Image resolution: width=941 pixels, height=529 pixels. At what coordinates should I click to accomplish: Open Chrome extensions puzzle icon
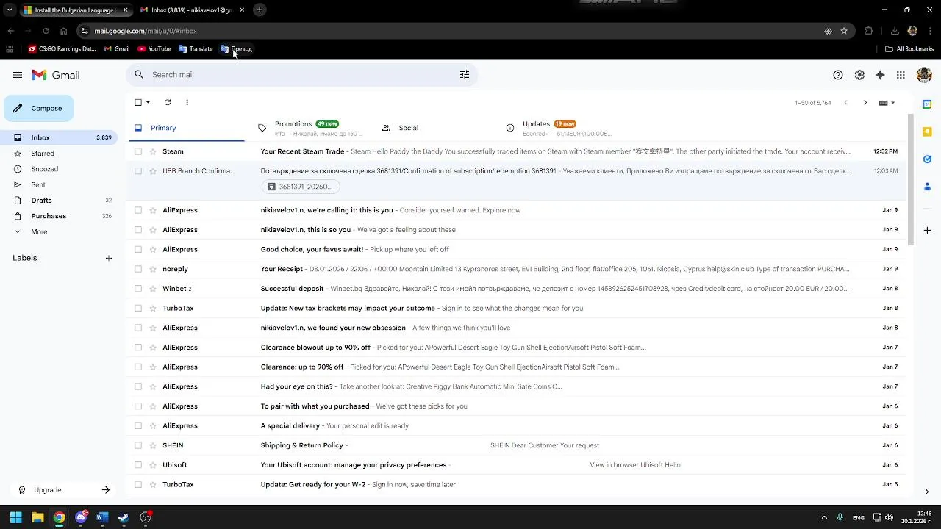(869, 31)
